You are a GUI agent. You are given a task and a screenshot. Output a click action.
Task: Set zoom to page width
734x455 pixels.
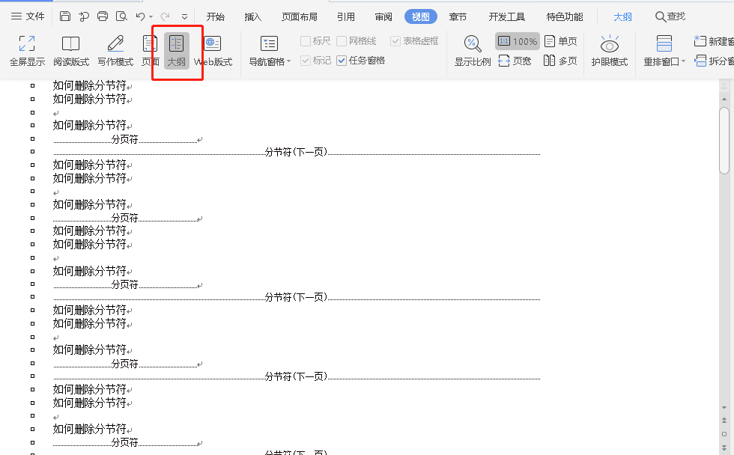point(515,61)
